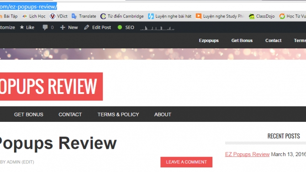The height and width of the screenshot is (172, 306).
Task: Select GET BONUS in main menu bar
Action: [x=28, y=115]
